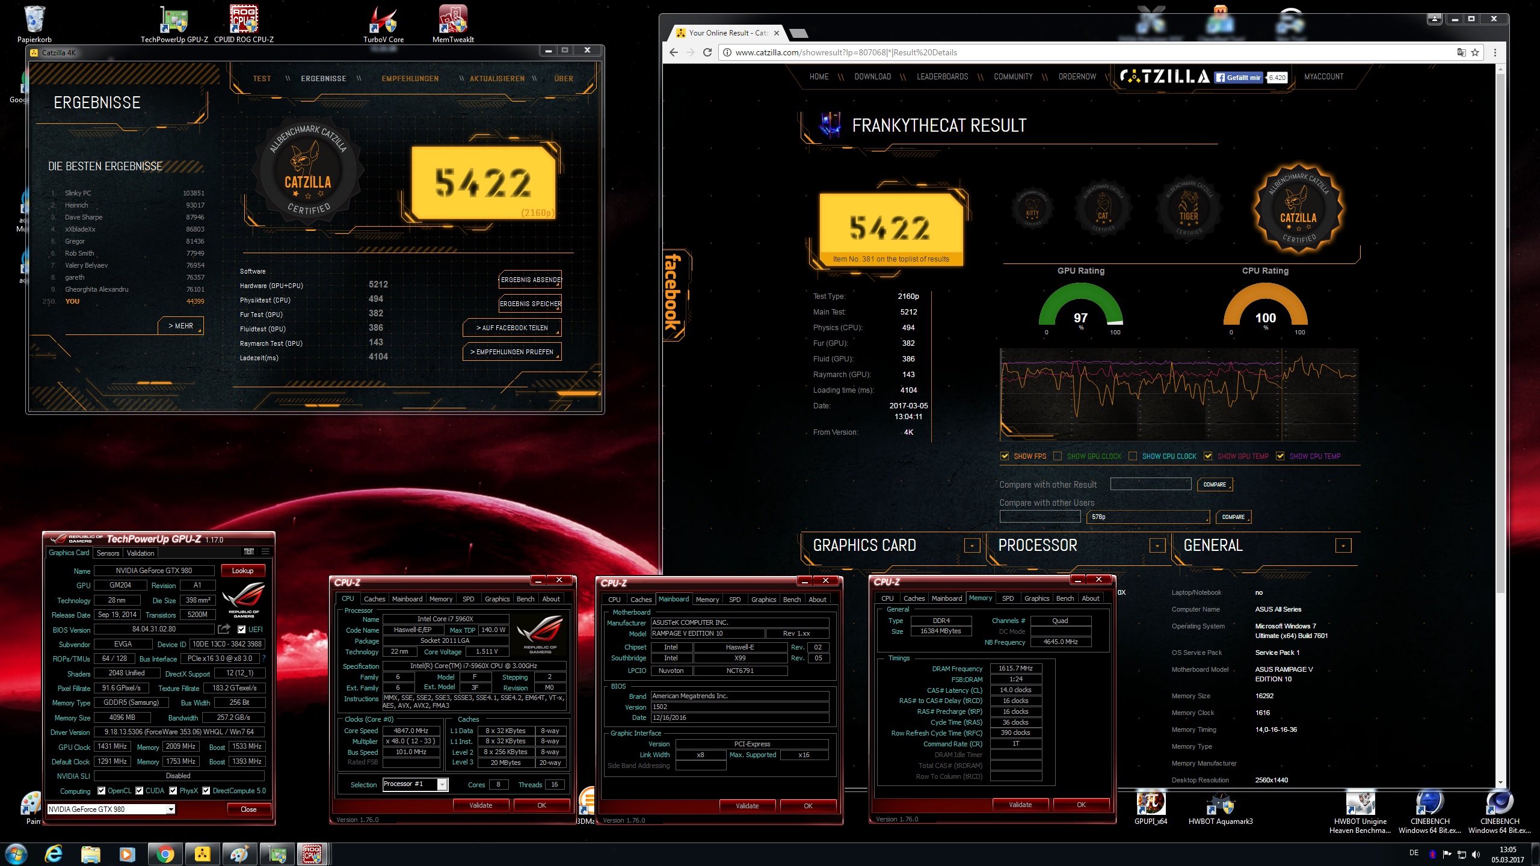The height and width of the screenshot is (866, 1540).
Task: Open Internet Explorer from the taskbar
Action: (x=54, y=854)
